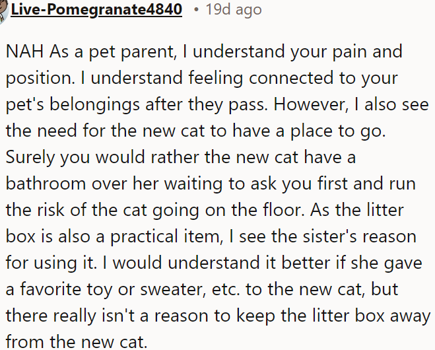The width and height of the screenshot is (435, 350).
Task: Click the '19d ago' comment timestamp
Action: coord(234,9)
